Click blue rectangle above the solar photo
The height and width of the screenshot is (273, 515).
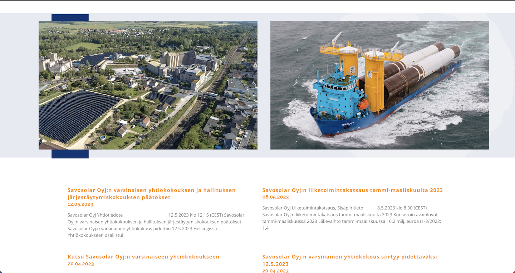click(x=70, y=17)
